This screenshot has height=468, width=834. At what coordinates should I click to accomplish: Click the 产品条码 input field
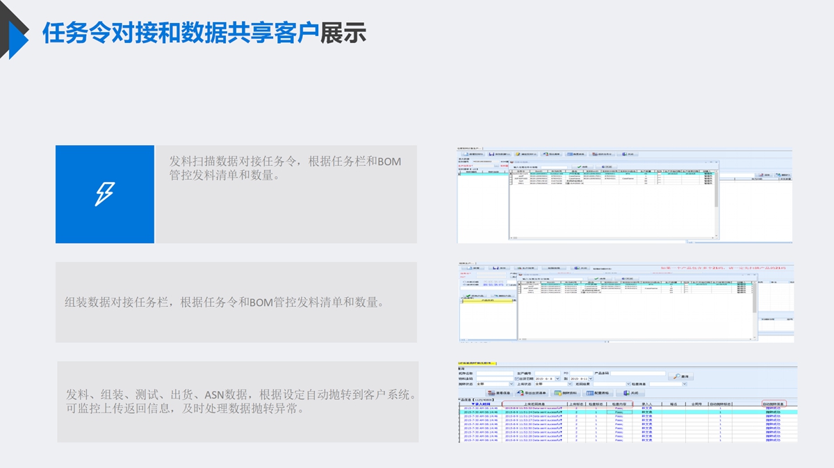[x=638, y=373]
